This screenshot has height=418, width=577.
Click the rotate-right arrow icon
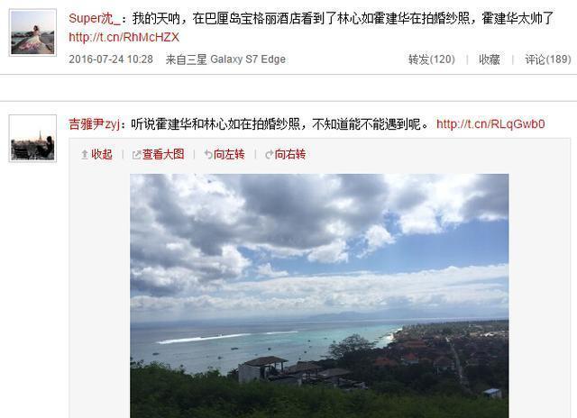270,155
